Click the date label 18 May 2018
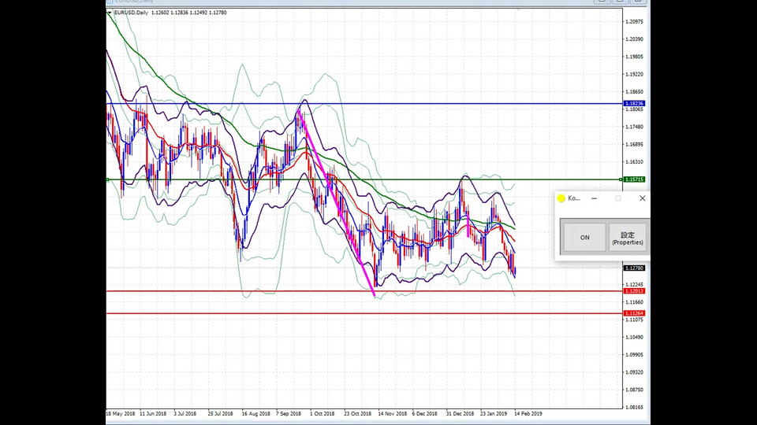The image size is (757, 425). [120, 413]
